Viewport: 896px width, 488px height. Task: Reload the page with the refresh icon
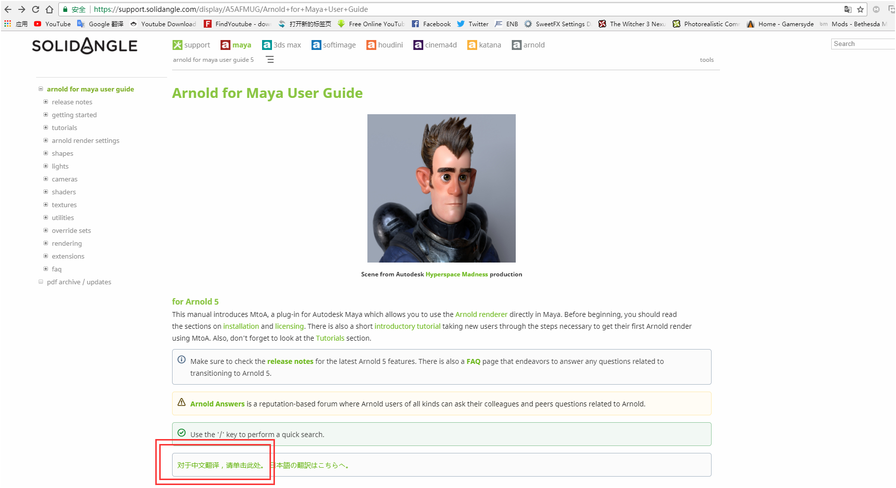[x=36, y=9]
